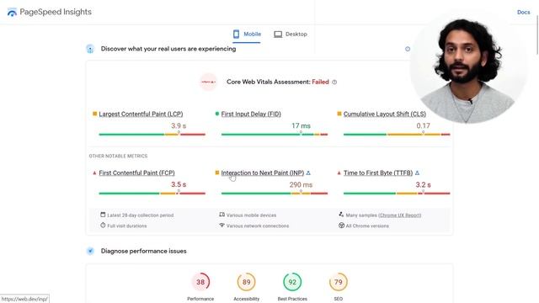Screen dimensions: 539x303
Task: Click the red triangle FCP status icon
Action: pyautogui.click(x=94, y=173)
